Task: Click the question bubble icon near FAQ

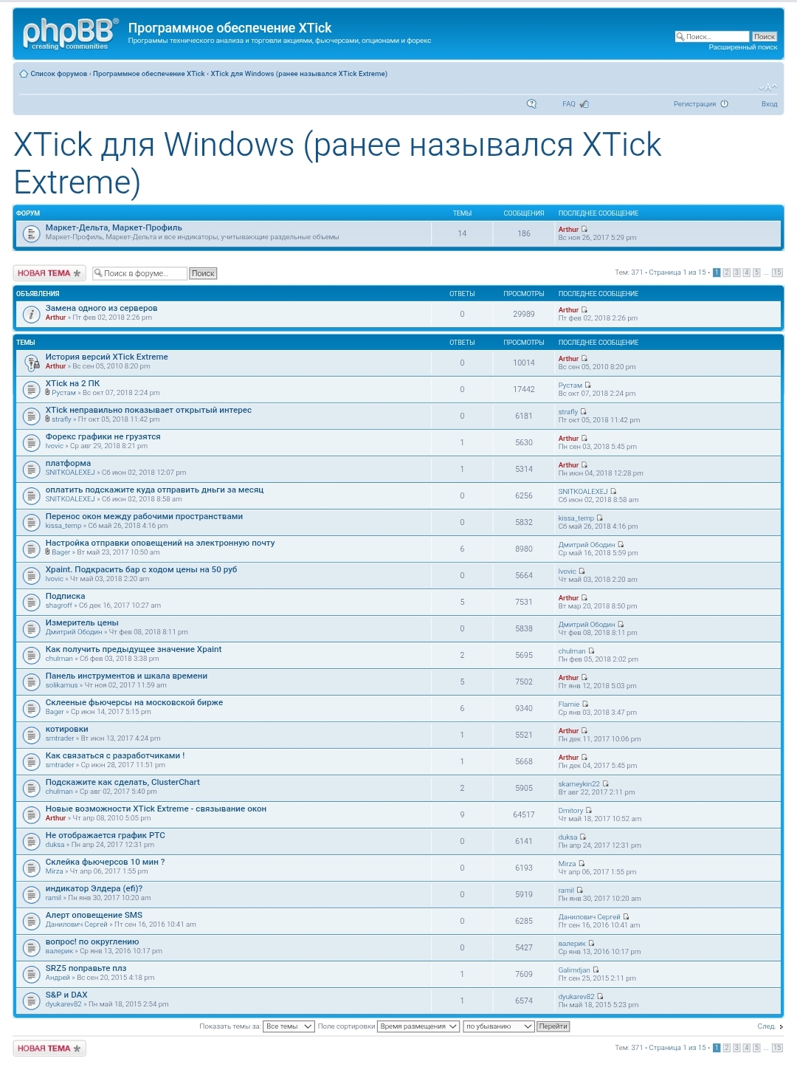Action: [x=531, y=104]
